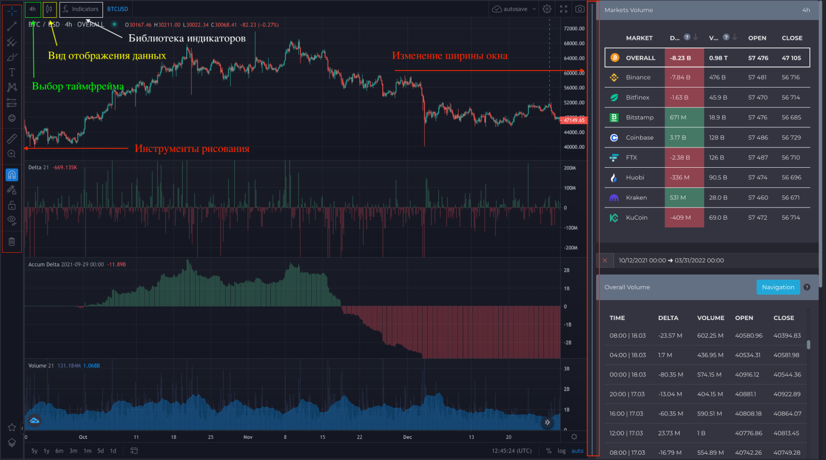Select the 5y date range tab
The image size is (826, 460).
pyautogui.click(x=34, y=451)
